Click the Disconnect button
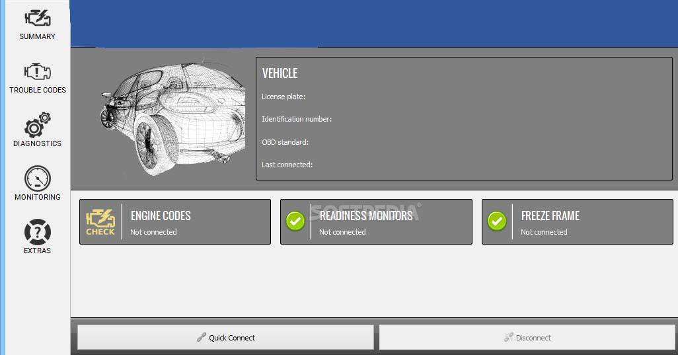This screenshot has height=355, width=678. click(527, 337)
